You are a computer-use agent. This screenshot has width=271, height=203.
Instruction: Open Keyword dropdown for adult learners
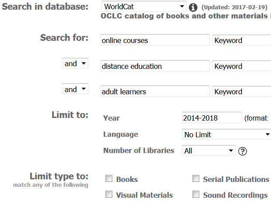click(242, 91)
